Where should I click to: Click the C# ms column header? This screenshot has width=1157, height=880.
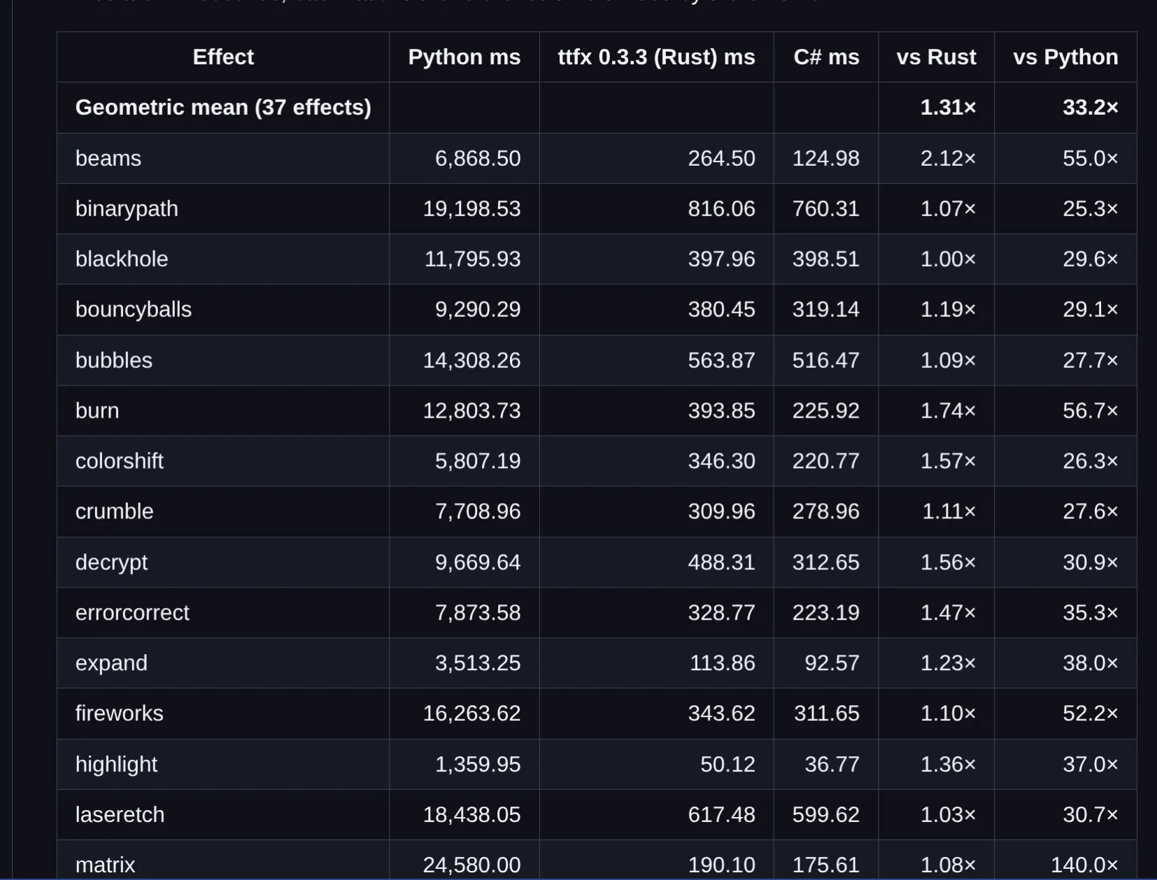pyautogui.click(x=826, y=57)
